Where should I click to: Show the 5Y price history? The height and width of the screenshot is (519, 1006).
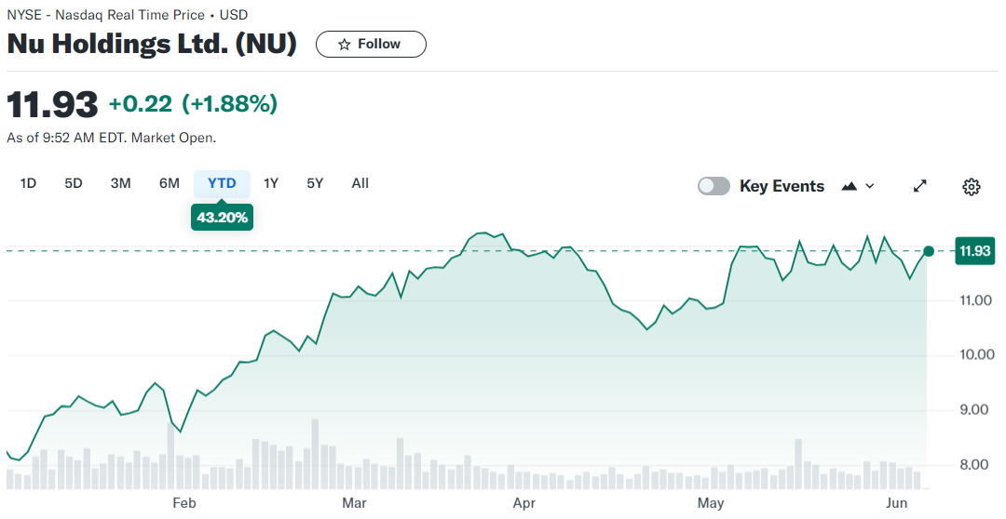click(315, 183)
